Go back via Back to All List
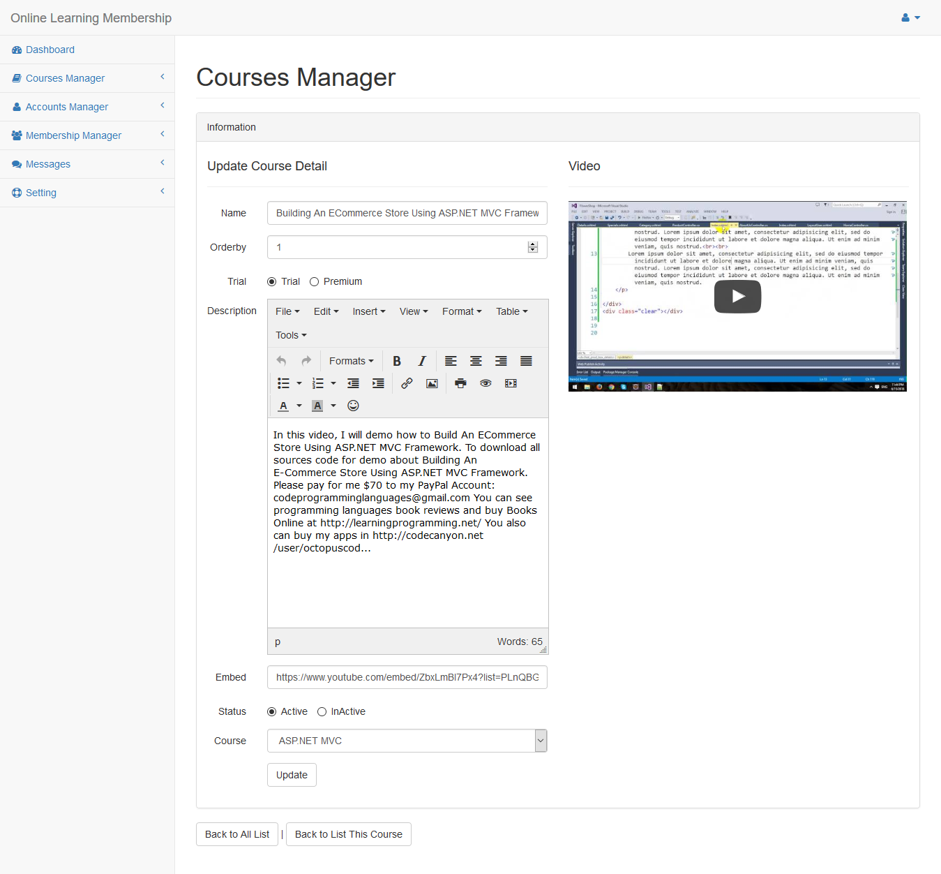This screenshot has width=941, height=874. (237, 834)
